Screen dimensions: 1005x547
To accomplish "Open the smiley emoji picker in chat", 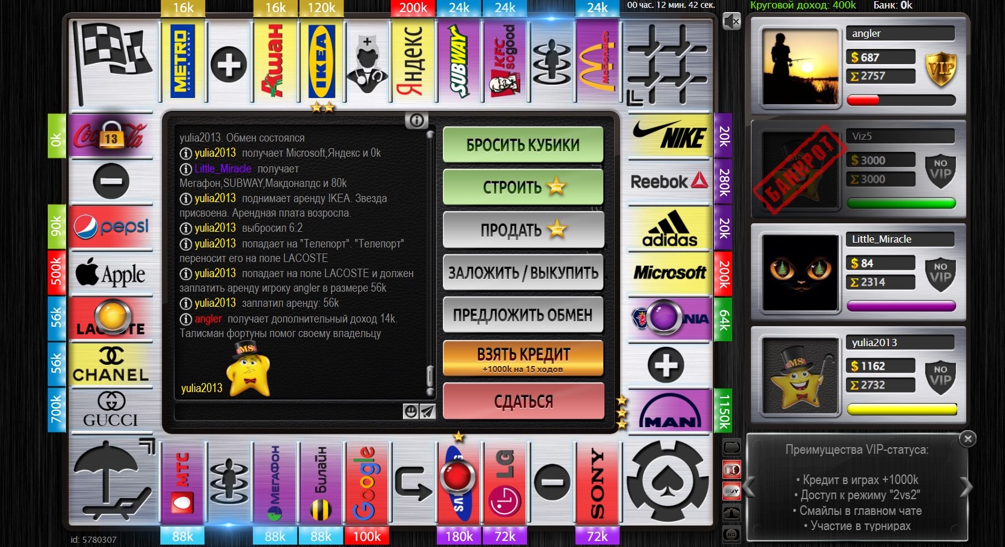I will pos(411,411).
